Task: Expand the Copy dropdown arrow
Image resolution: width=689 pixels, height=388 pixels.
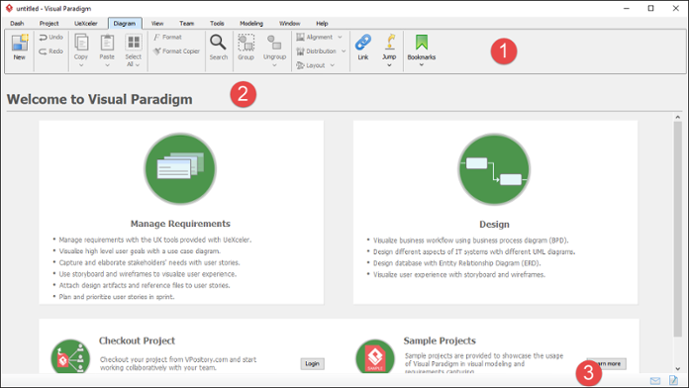Action: (x=81, y=65)
